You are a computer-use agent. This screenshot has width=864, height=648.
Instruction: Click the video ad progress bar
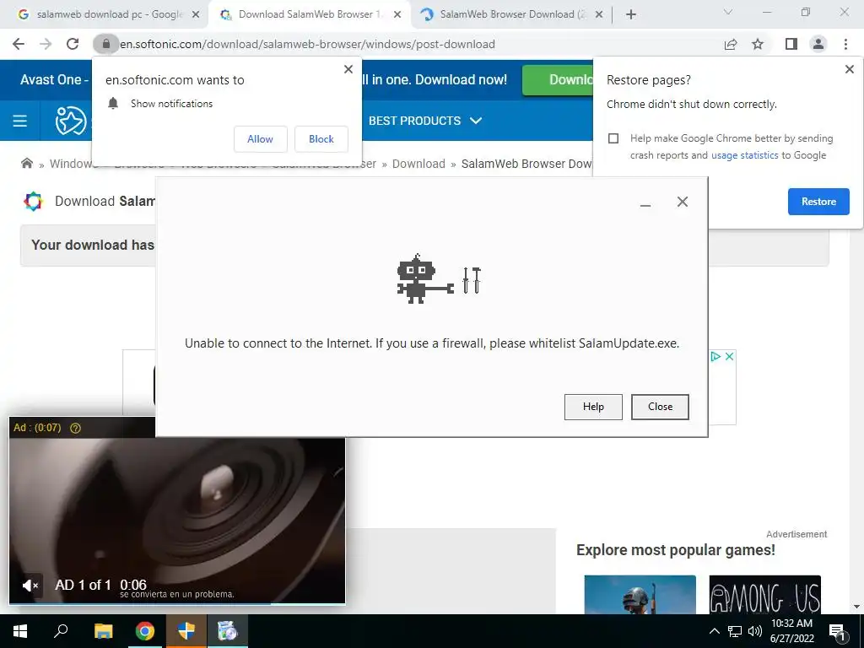[x=177, y=603]
